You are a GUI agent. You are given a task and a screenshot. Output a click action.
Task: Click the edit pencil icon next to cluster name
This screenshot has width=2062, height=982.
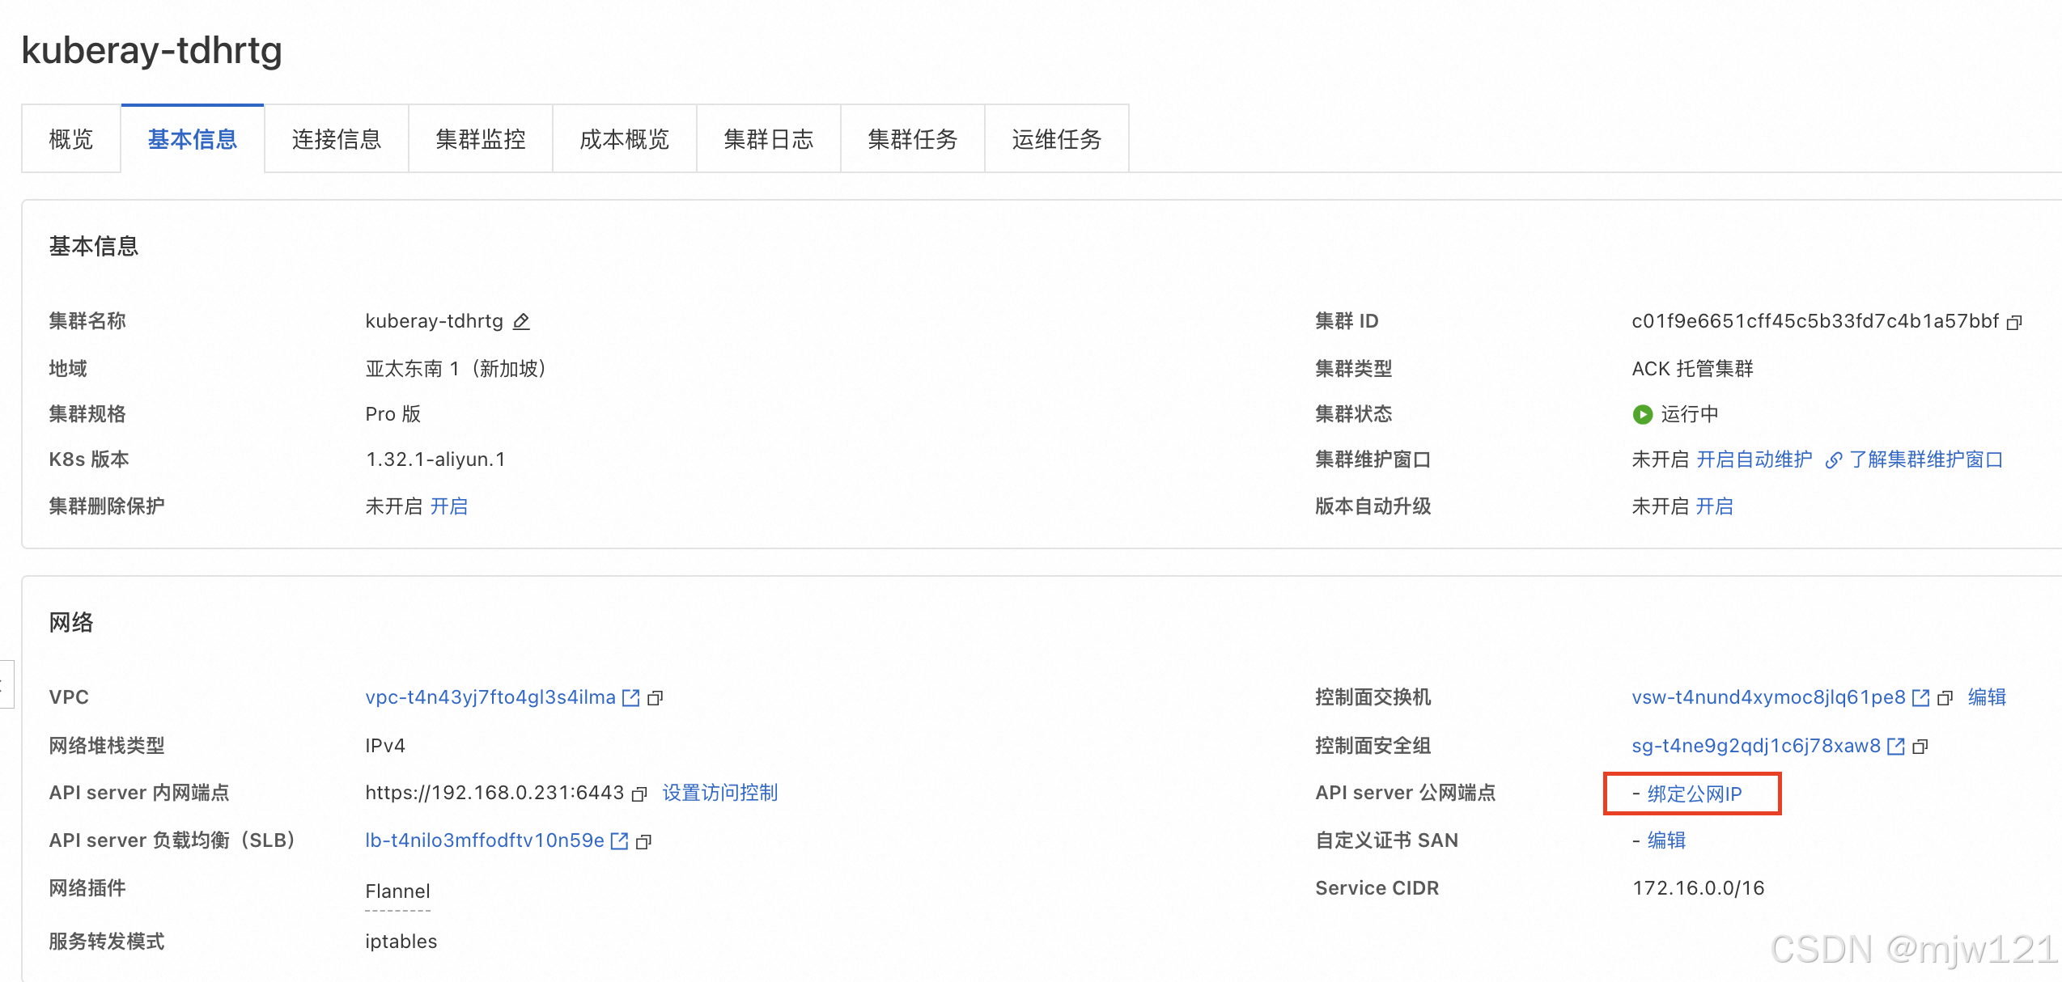(x=522, y=322)
